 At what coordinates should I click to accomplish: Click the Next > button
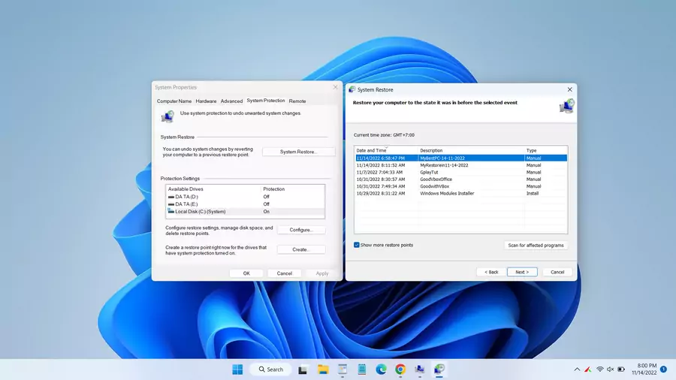tap(522, 272)
